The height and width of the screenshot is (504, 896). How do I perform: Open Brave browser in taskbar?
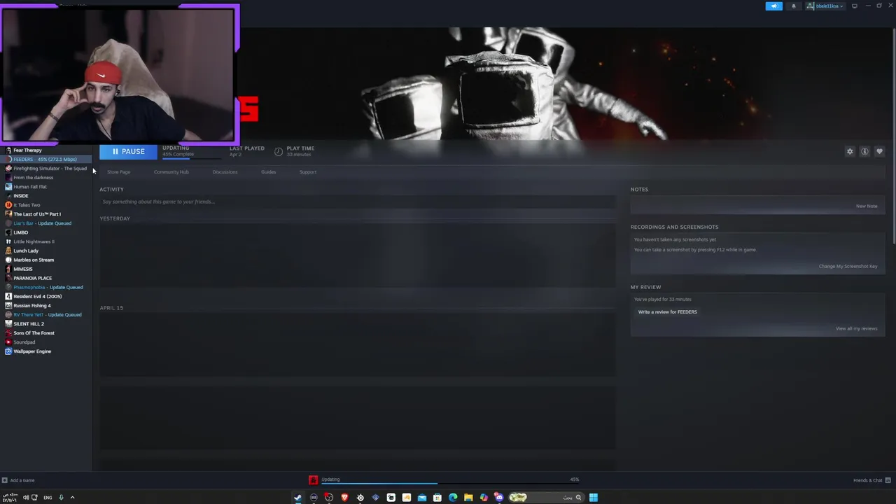point(344,497)
